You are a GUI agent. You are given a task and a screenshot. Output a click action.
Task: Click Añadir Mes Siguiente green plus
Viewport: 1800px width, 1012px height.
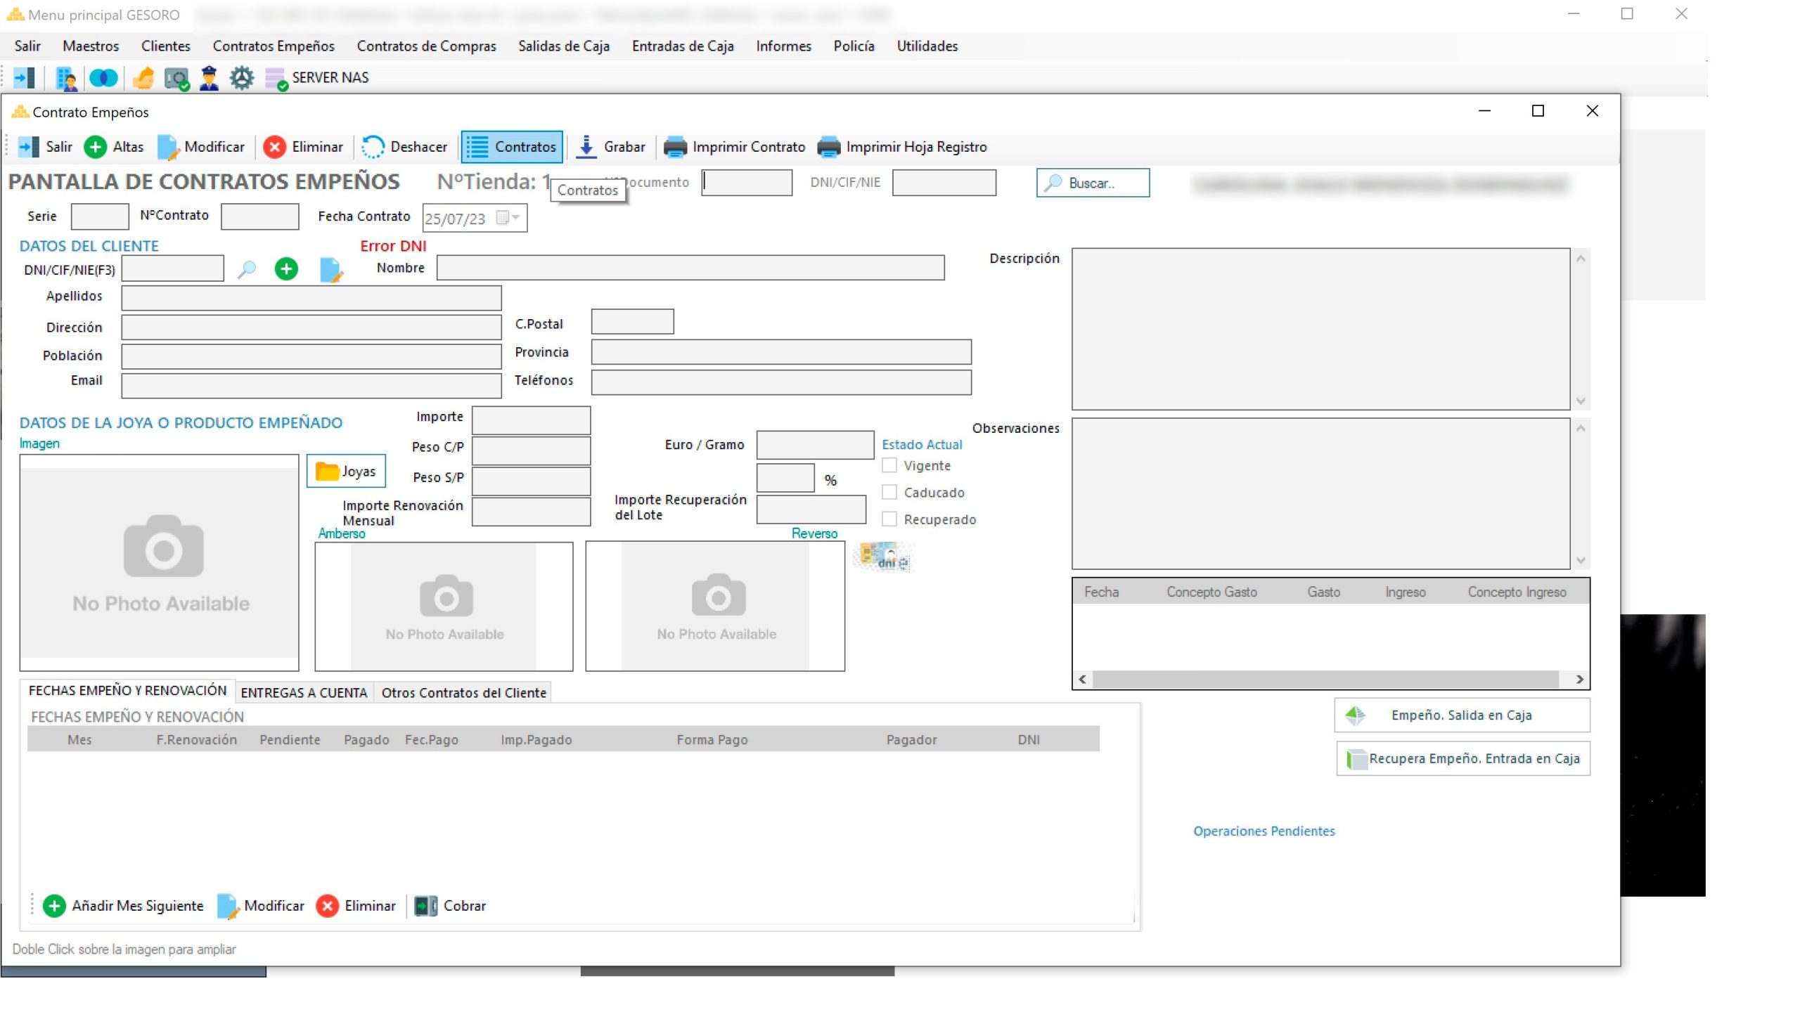click(123, 906)
